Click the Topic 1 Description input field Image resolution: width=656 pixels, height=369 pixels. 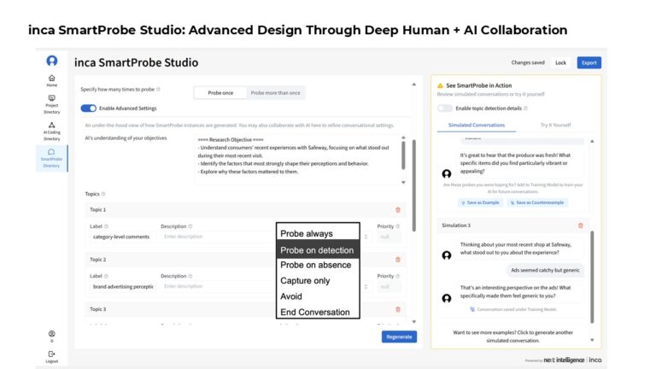tap(218, 237)
